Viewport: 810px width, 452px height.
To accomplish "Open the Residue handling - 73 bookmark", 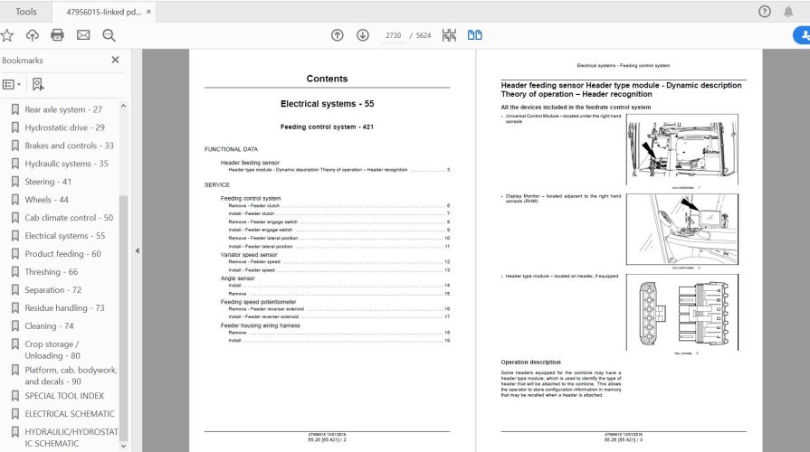I will [x=64, y=308].
